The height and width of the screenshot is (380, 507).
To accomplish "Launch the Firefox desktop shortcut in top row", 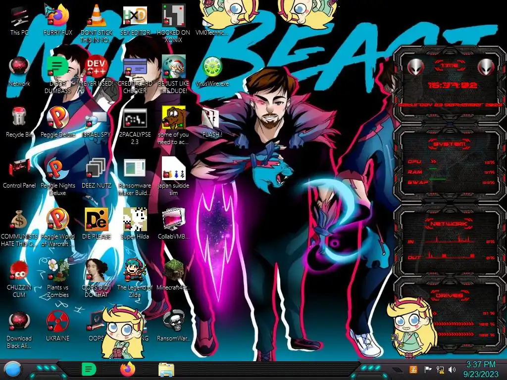I will pyautogui.click(x=57, y=21).
